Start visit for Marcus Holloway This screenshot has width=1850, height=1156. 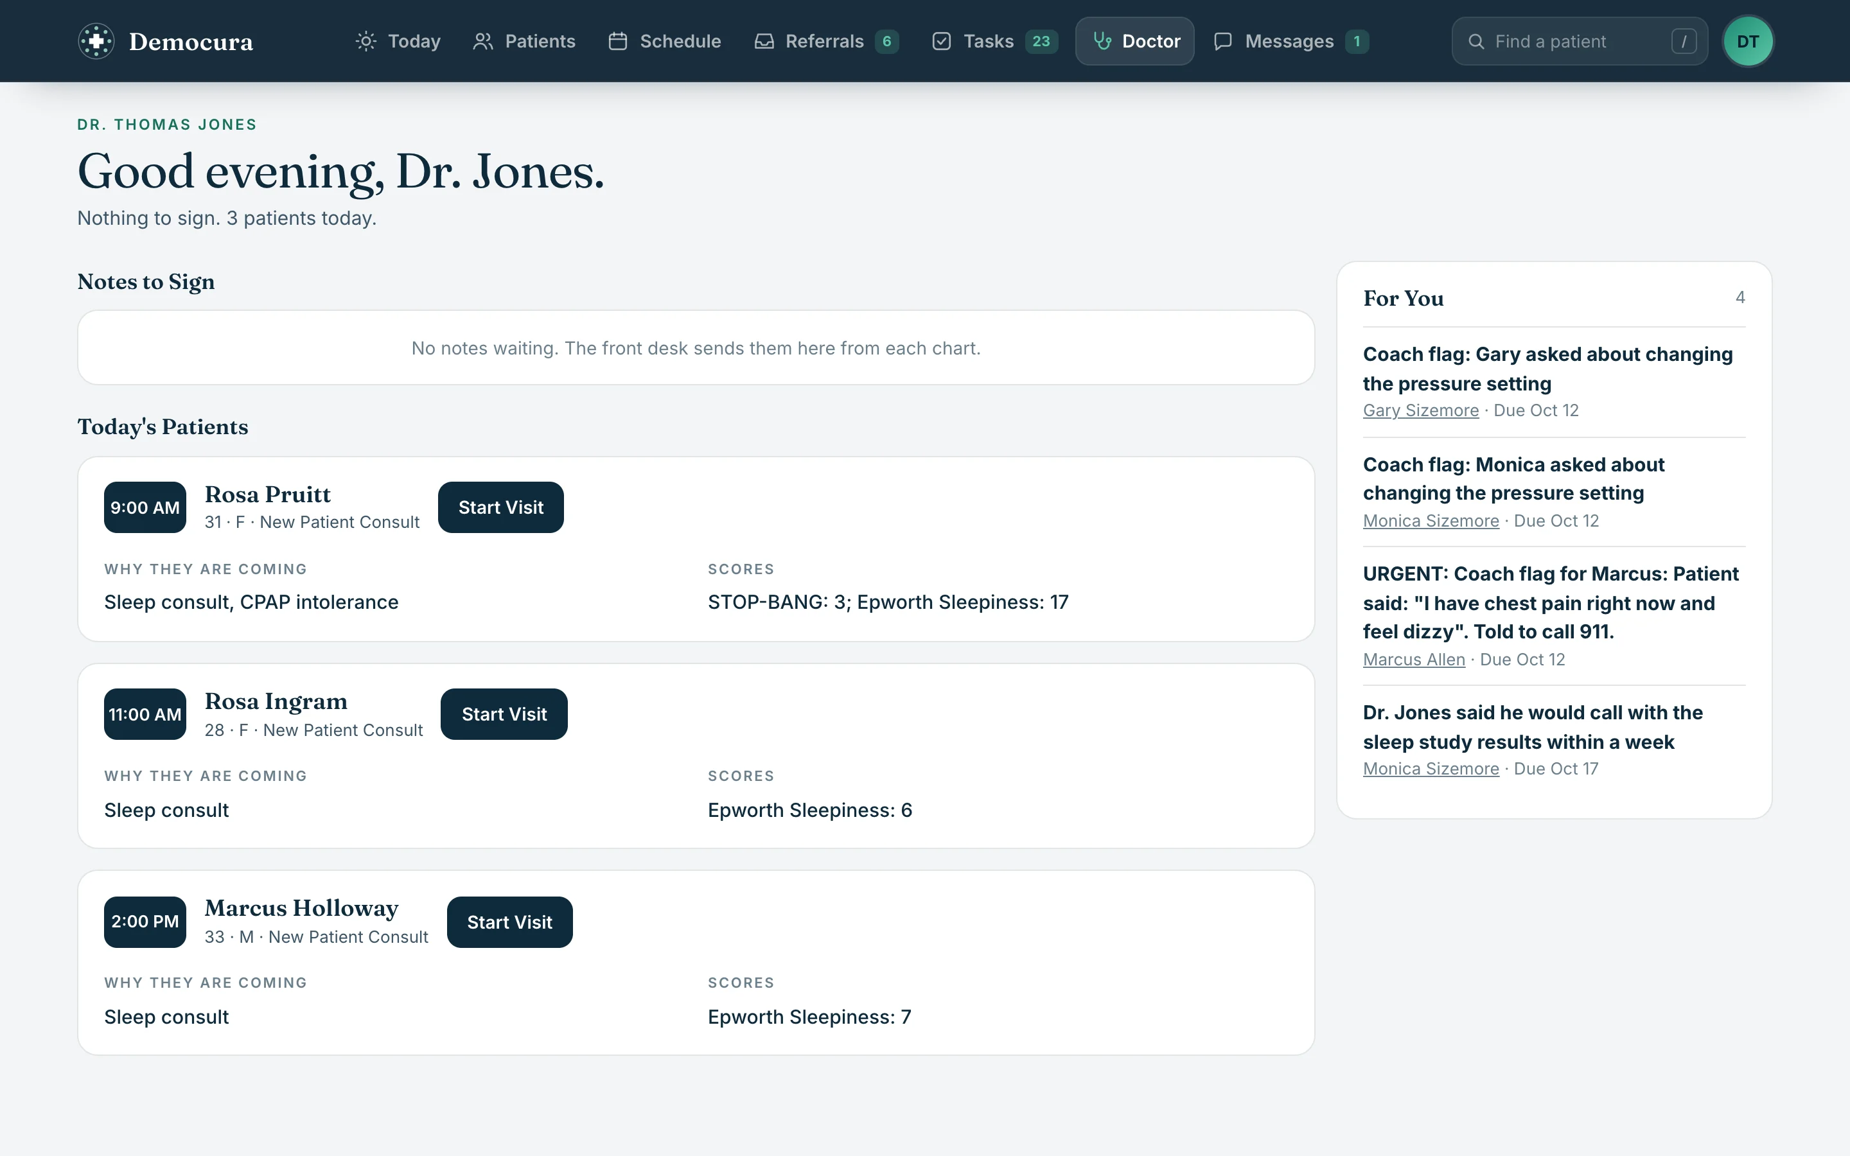tap(510, 922)
